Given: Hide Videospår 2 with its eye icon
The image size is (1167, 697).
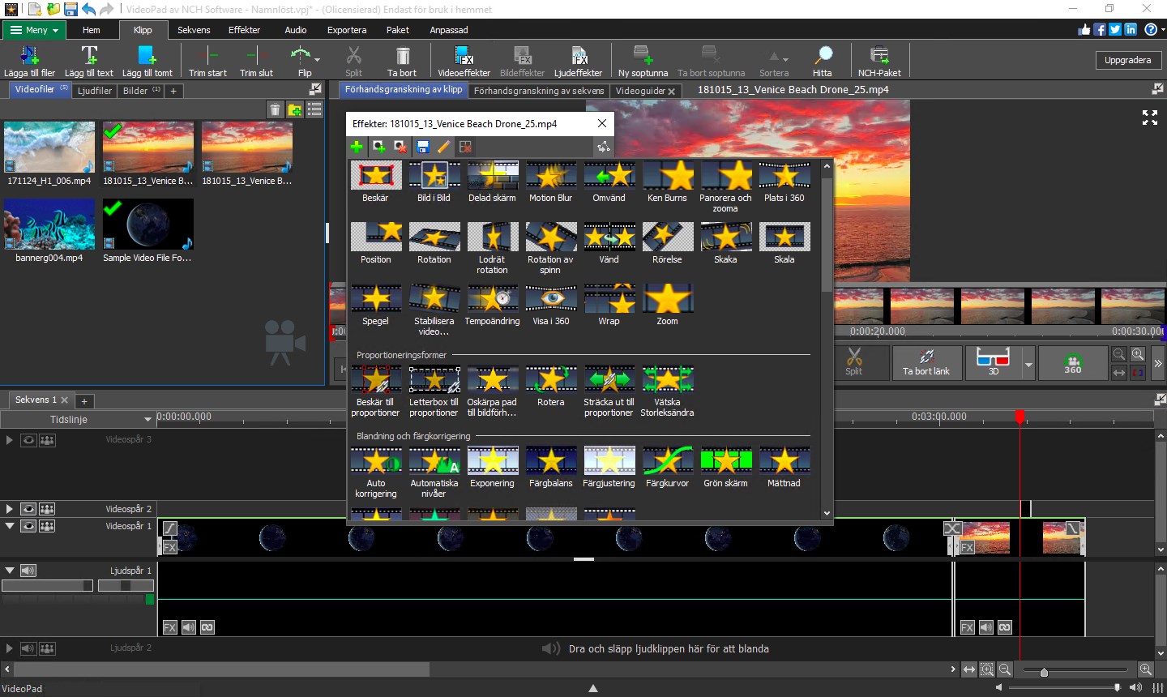Looking at the screenshot, I should [x=28, y=509].
